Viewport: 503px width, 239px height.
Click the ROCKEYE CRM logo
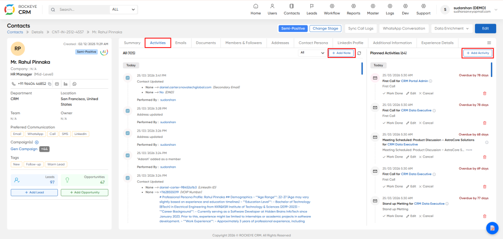[x=20, y=10]
